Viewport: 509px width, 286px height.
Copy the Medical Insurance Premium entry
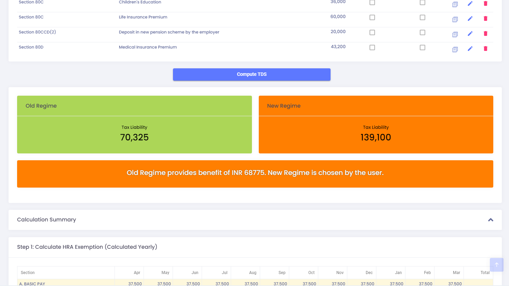click(455, 50)
